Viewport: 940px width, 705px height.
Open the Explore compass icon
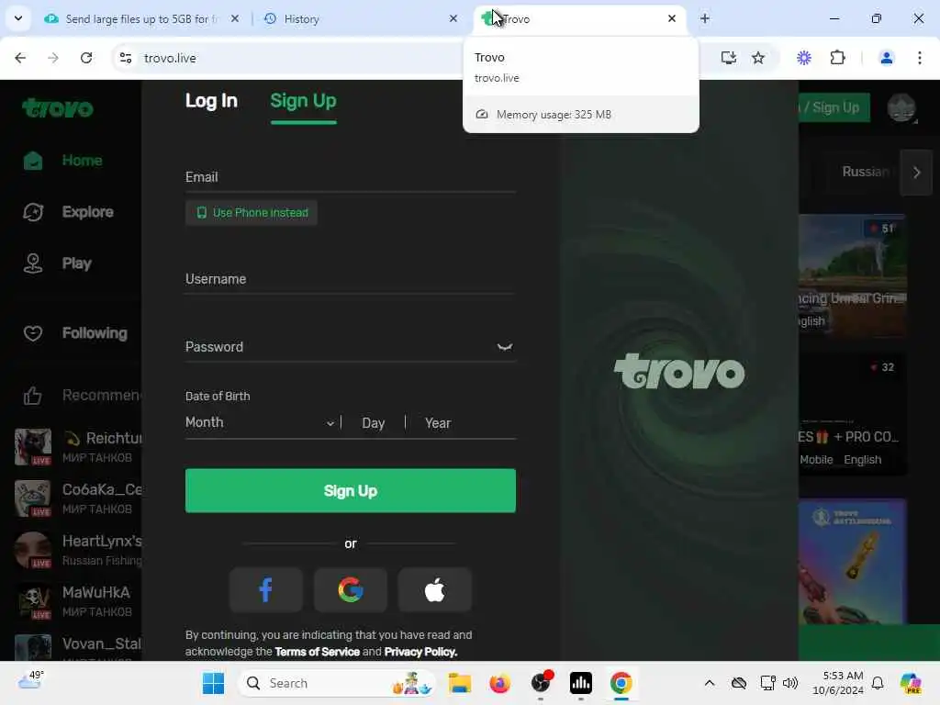tap(33, 212)
